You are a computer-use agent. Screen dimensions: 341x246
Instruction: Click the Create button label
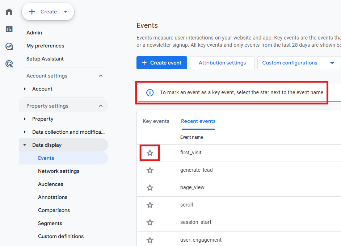(x=49, y=12)
